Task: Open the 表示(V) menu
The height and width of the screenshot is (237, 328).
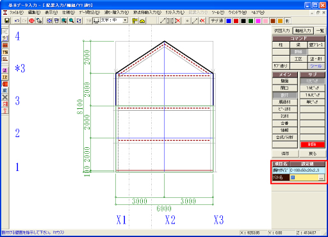Action: tap(51, 13)
